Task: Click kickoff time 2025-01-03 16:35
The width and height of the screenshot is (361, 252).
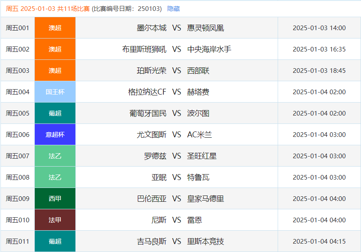Action: click(319, 49)
